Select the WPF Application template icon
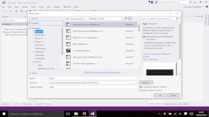The height and width of the screenshot is (117, 209). pyautogui.click(x=68, y=44)
